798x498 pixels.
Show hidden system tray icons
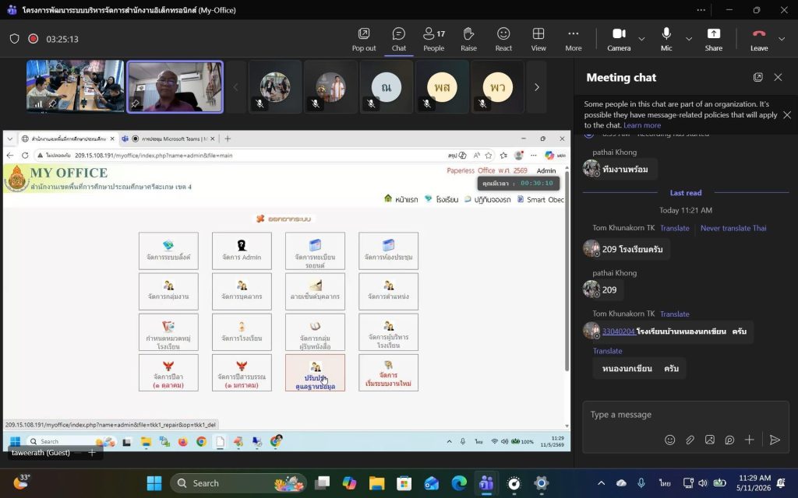click(x=601, y=482)
